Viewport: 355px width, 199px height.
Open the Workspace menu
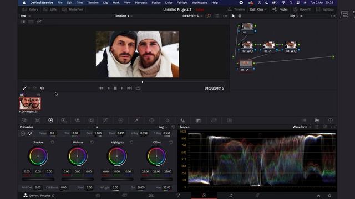pos(200,3)
